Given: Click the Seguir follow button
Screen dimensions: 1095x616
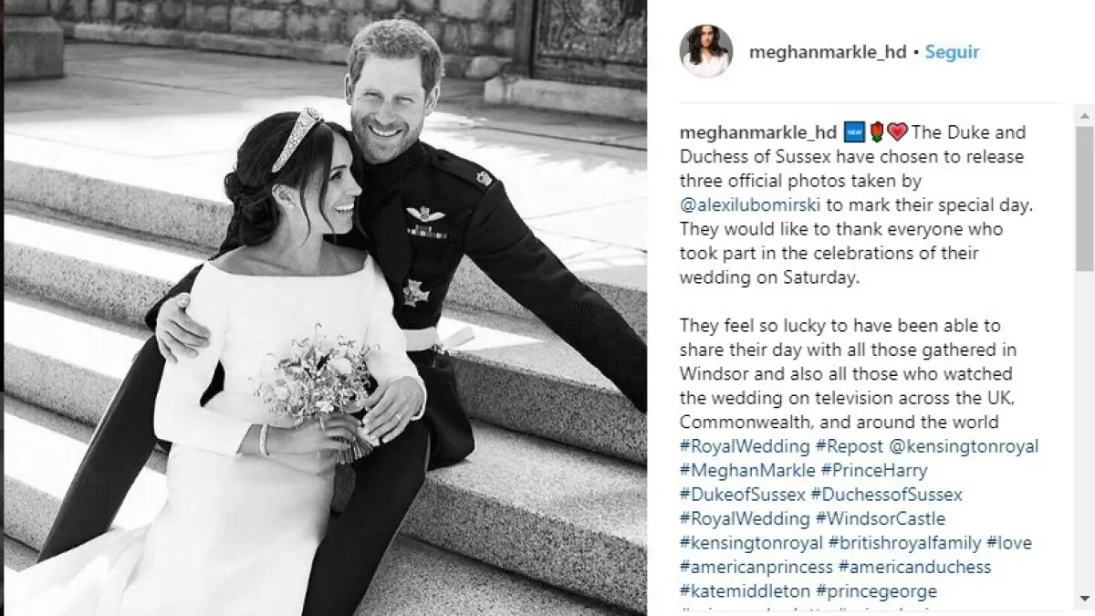Looking at the screenshot, I should (x=952, y=52).
